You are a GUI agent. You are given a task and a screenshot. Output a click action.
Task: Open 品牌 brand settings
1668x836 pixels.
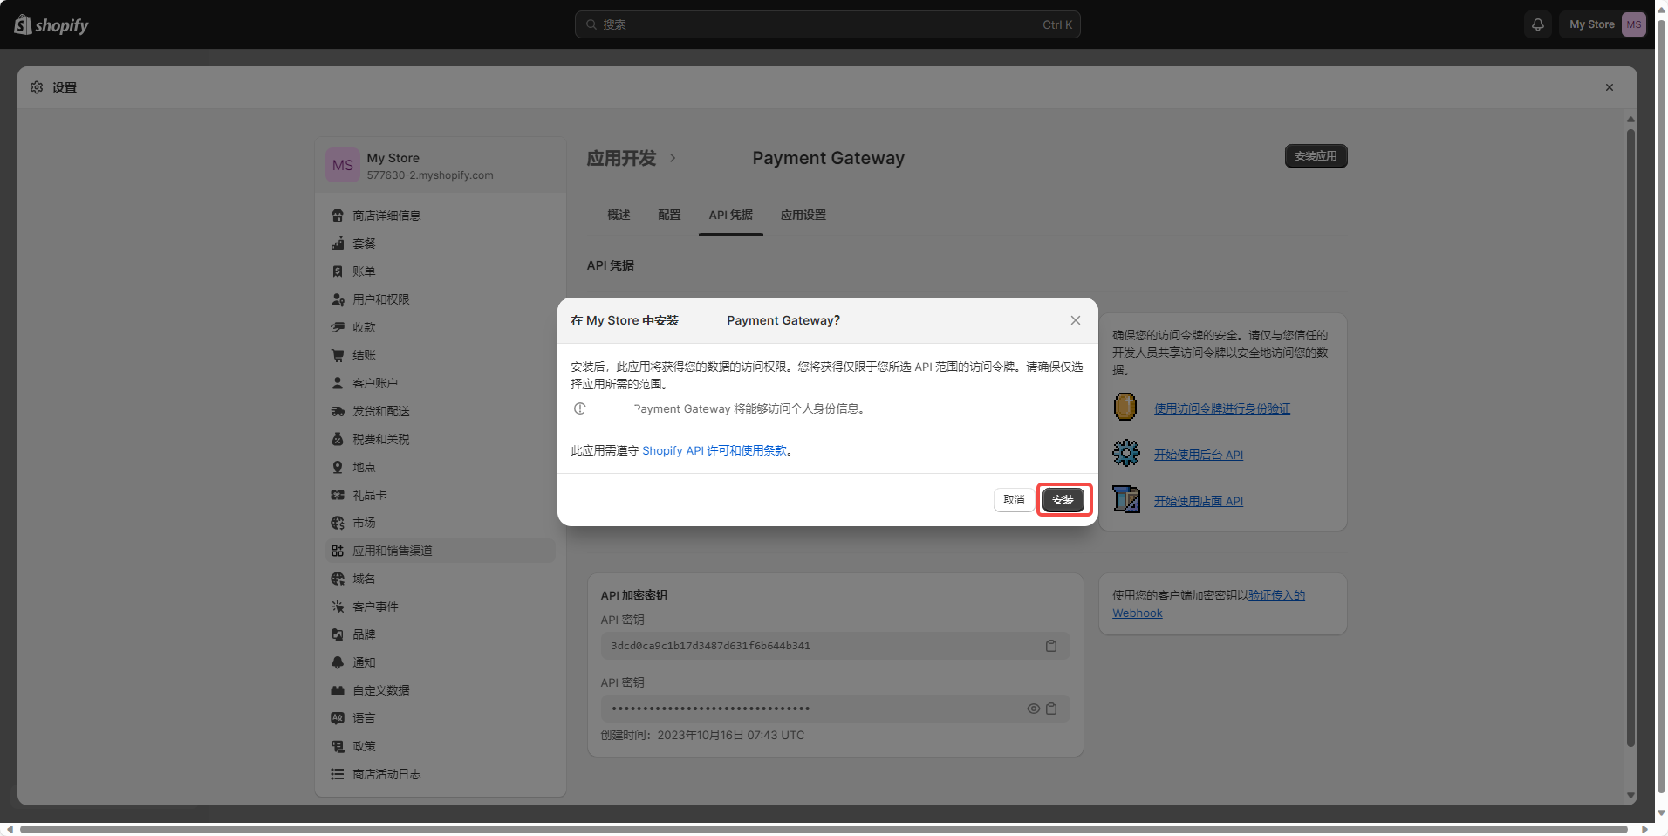pos(441,634)
